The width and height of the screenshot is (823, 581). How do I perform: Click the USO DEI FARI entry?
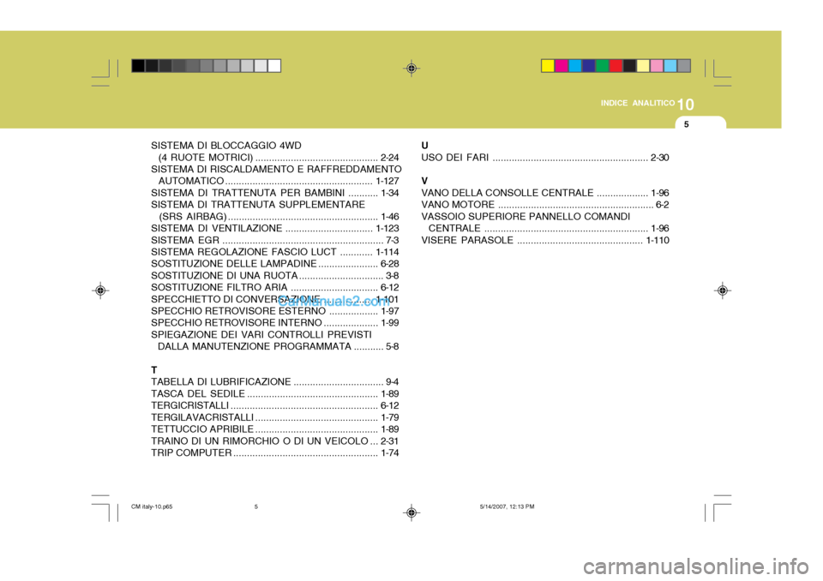pyautogui.click(x=545, y=158)
